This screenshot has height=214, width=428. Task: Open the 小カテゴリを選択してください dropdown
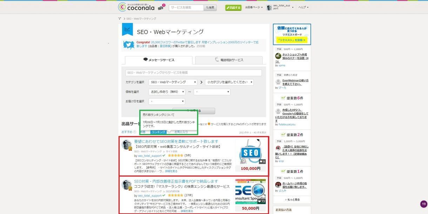pyautogui.click(x=229, y=82)
